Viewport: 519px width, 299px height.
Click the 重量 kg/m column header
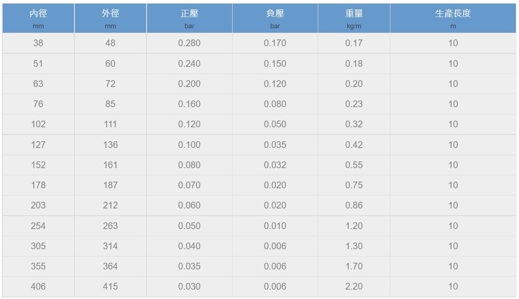click(x=354, y=19)
